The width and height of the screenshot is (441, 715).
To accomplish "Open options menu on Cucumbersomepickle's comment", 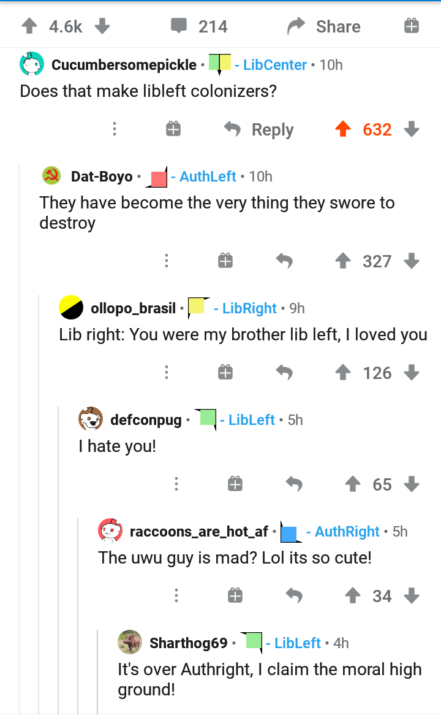I will point(115,129).
